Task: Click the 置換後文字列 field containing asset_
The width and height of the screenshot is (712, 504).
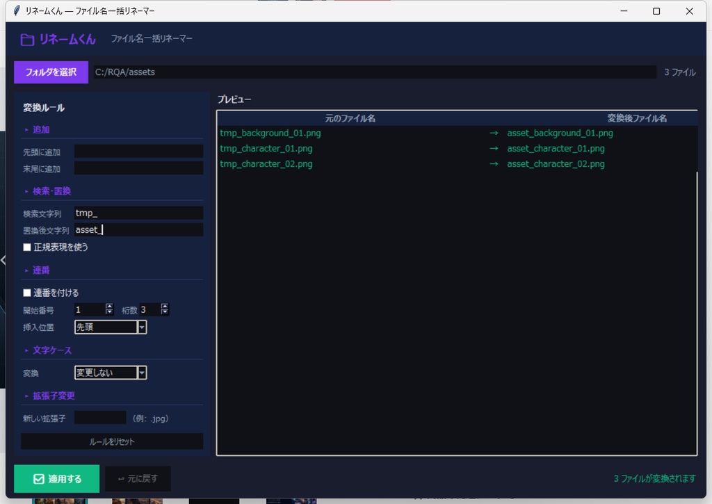Action: point(138,229)
